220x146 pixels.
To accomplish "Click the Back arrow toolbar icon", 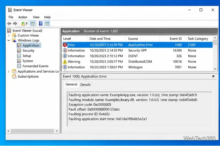I will (9, 24).
